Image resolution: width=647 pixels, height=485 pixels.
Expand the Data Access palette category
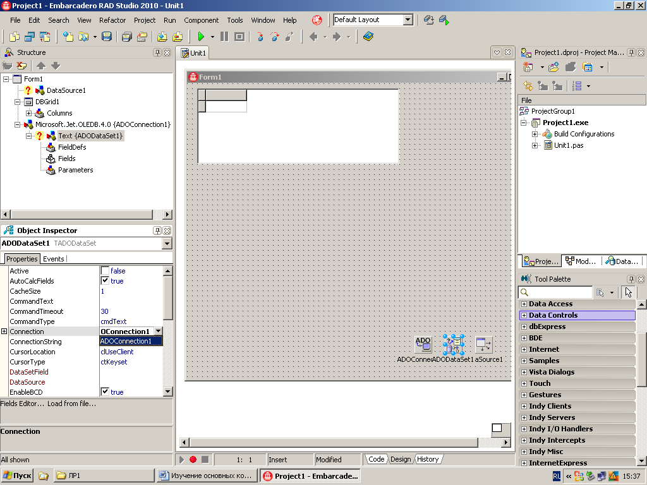(524, 304)
